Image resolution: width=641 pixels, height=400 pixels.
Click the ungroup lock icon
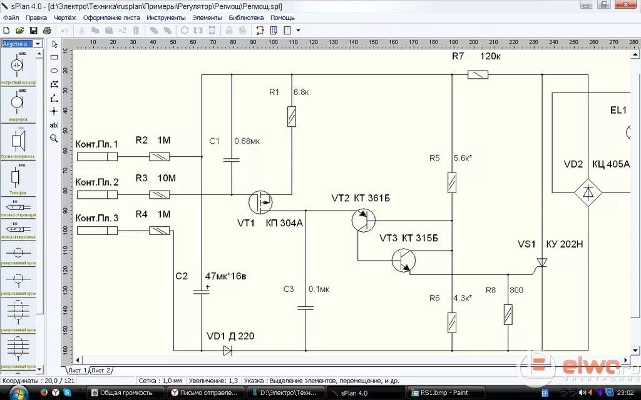pyautogui.click(x=242, y=30)
